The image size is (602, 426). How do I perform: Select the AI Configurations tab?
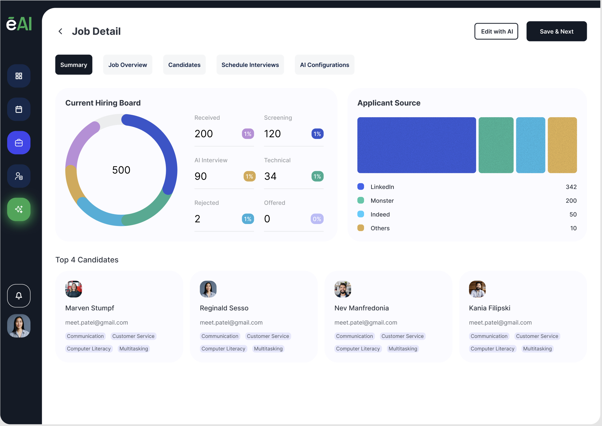click(324, 65)
